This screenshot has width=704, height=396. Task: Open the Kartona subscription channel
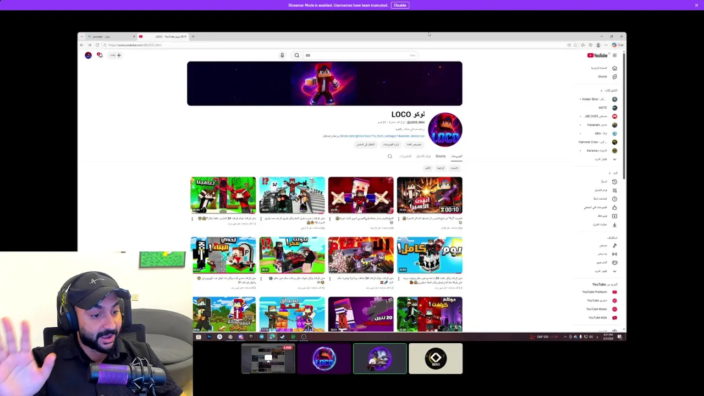tap(598, 150)
